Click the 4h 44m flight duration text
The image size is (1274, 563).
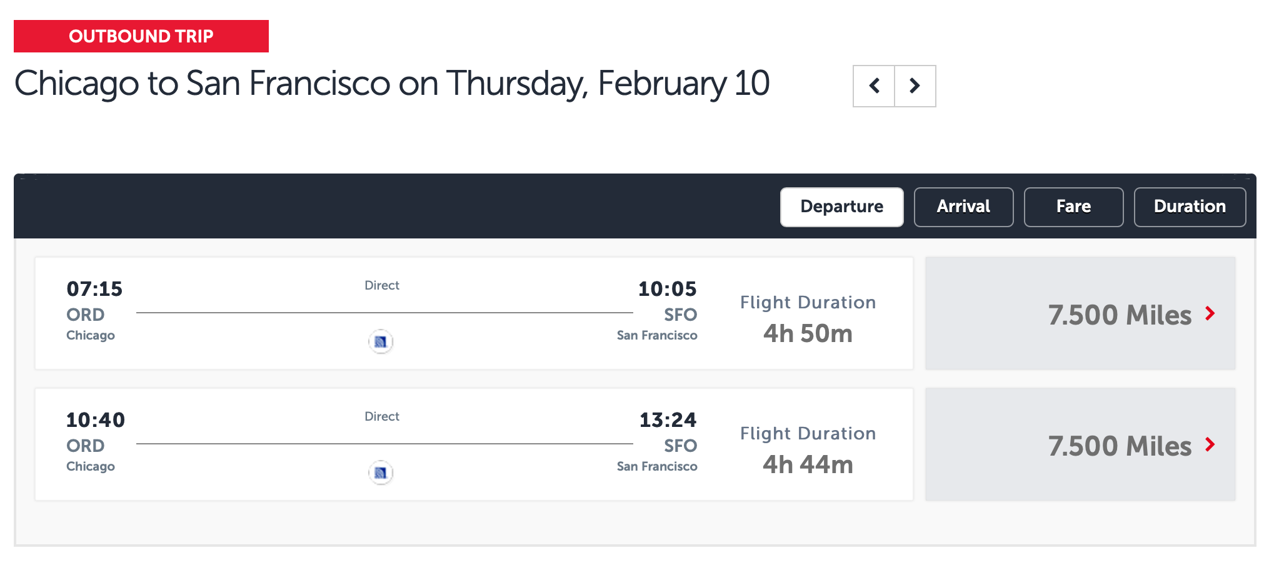click(808, 465)
